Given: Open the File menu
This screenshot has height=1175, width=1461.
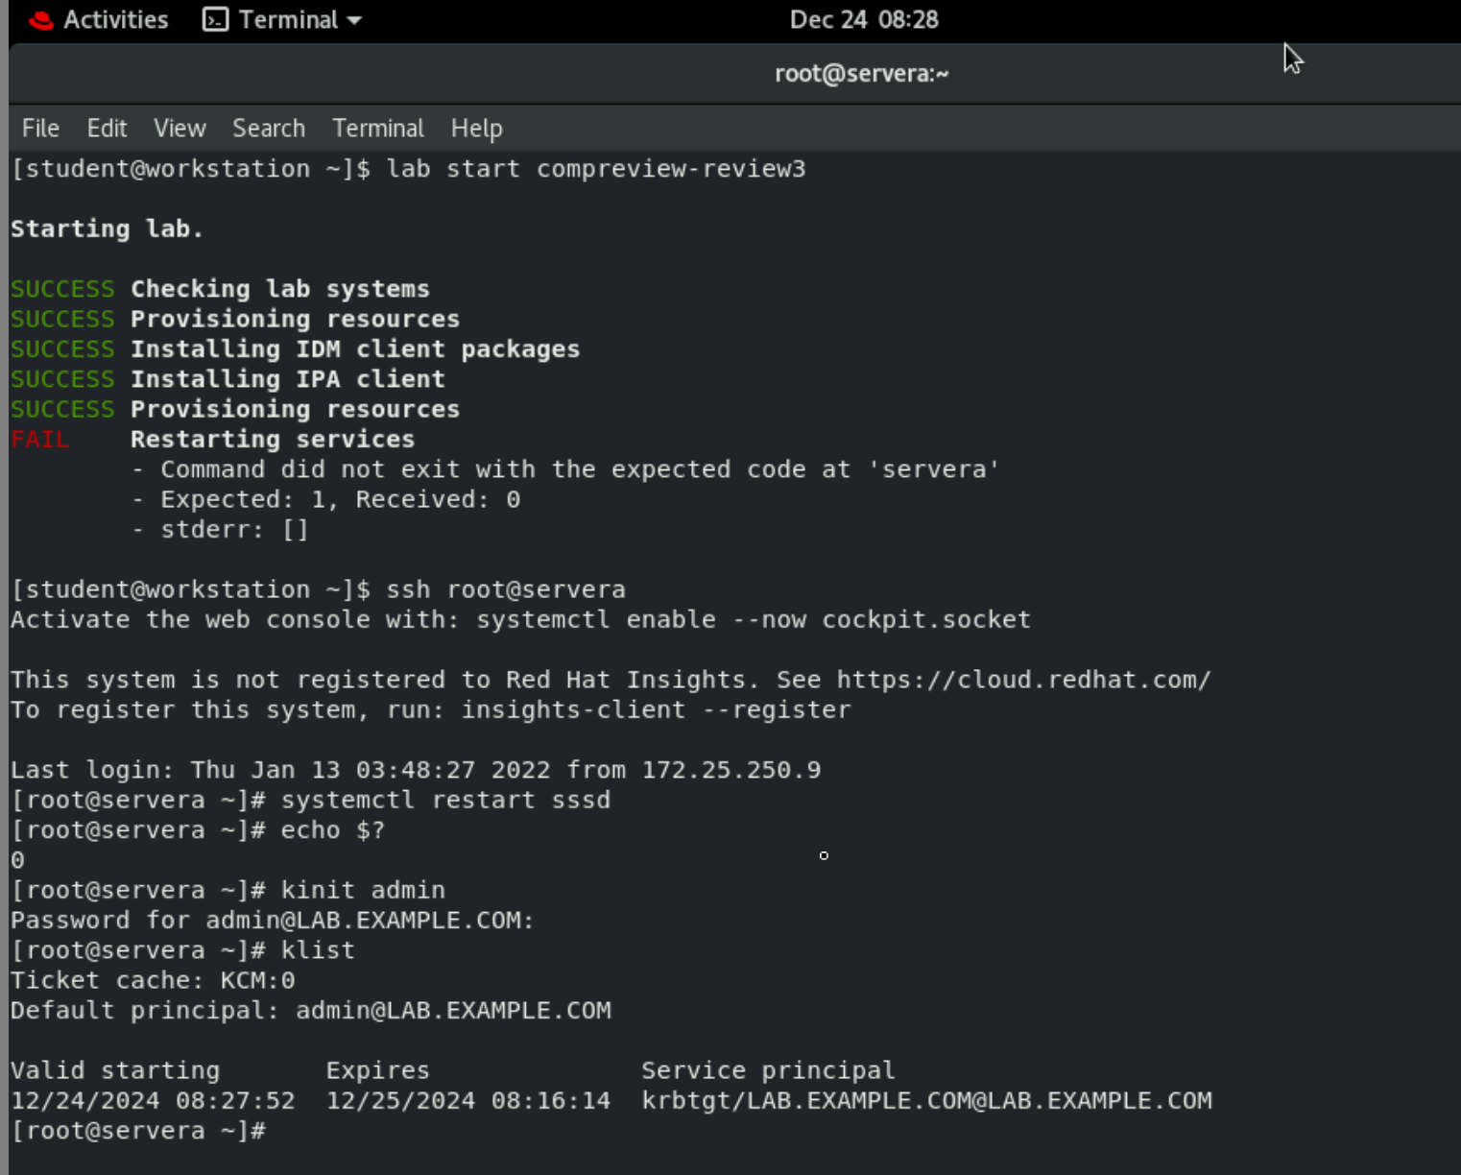Looking at the screenshot, I should (x=39, y=128).
